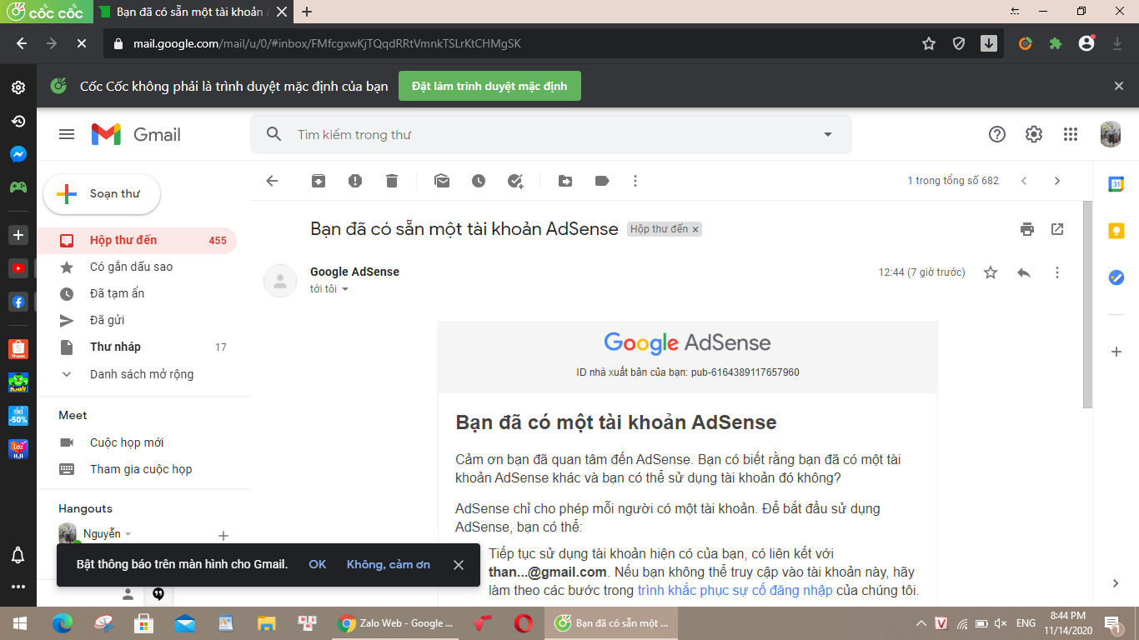Open Microsoft Edge from taskbar
Image resolution: width=1139 pixels, height=640 pixels.
point(63,623)
